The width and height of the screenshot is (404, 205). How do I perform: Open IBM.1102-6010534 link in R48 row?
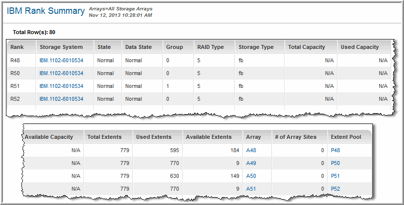point(61,60)
